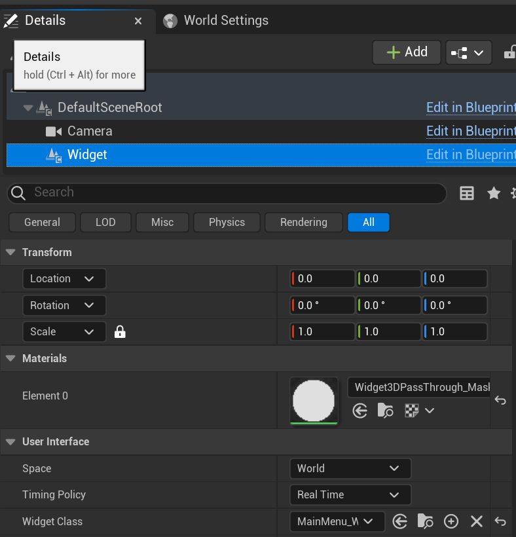
Task: Use selected asset arrow for material
Action: (x=360, y=411)
